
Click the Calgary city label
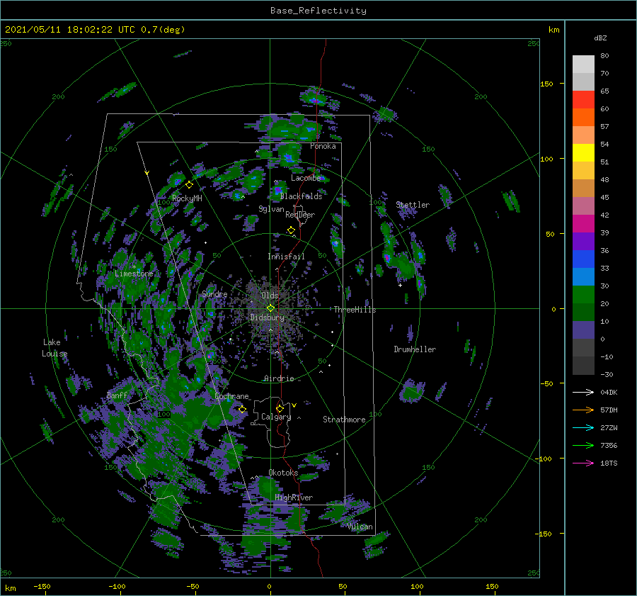(276, 417)
